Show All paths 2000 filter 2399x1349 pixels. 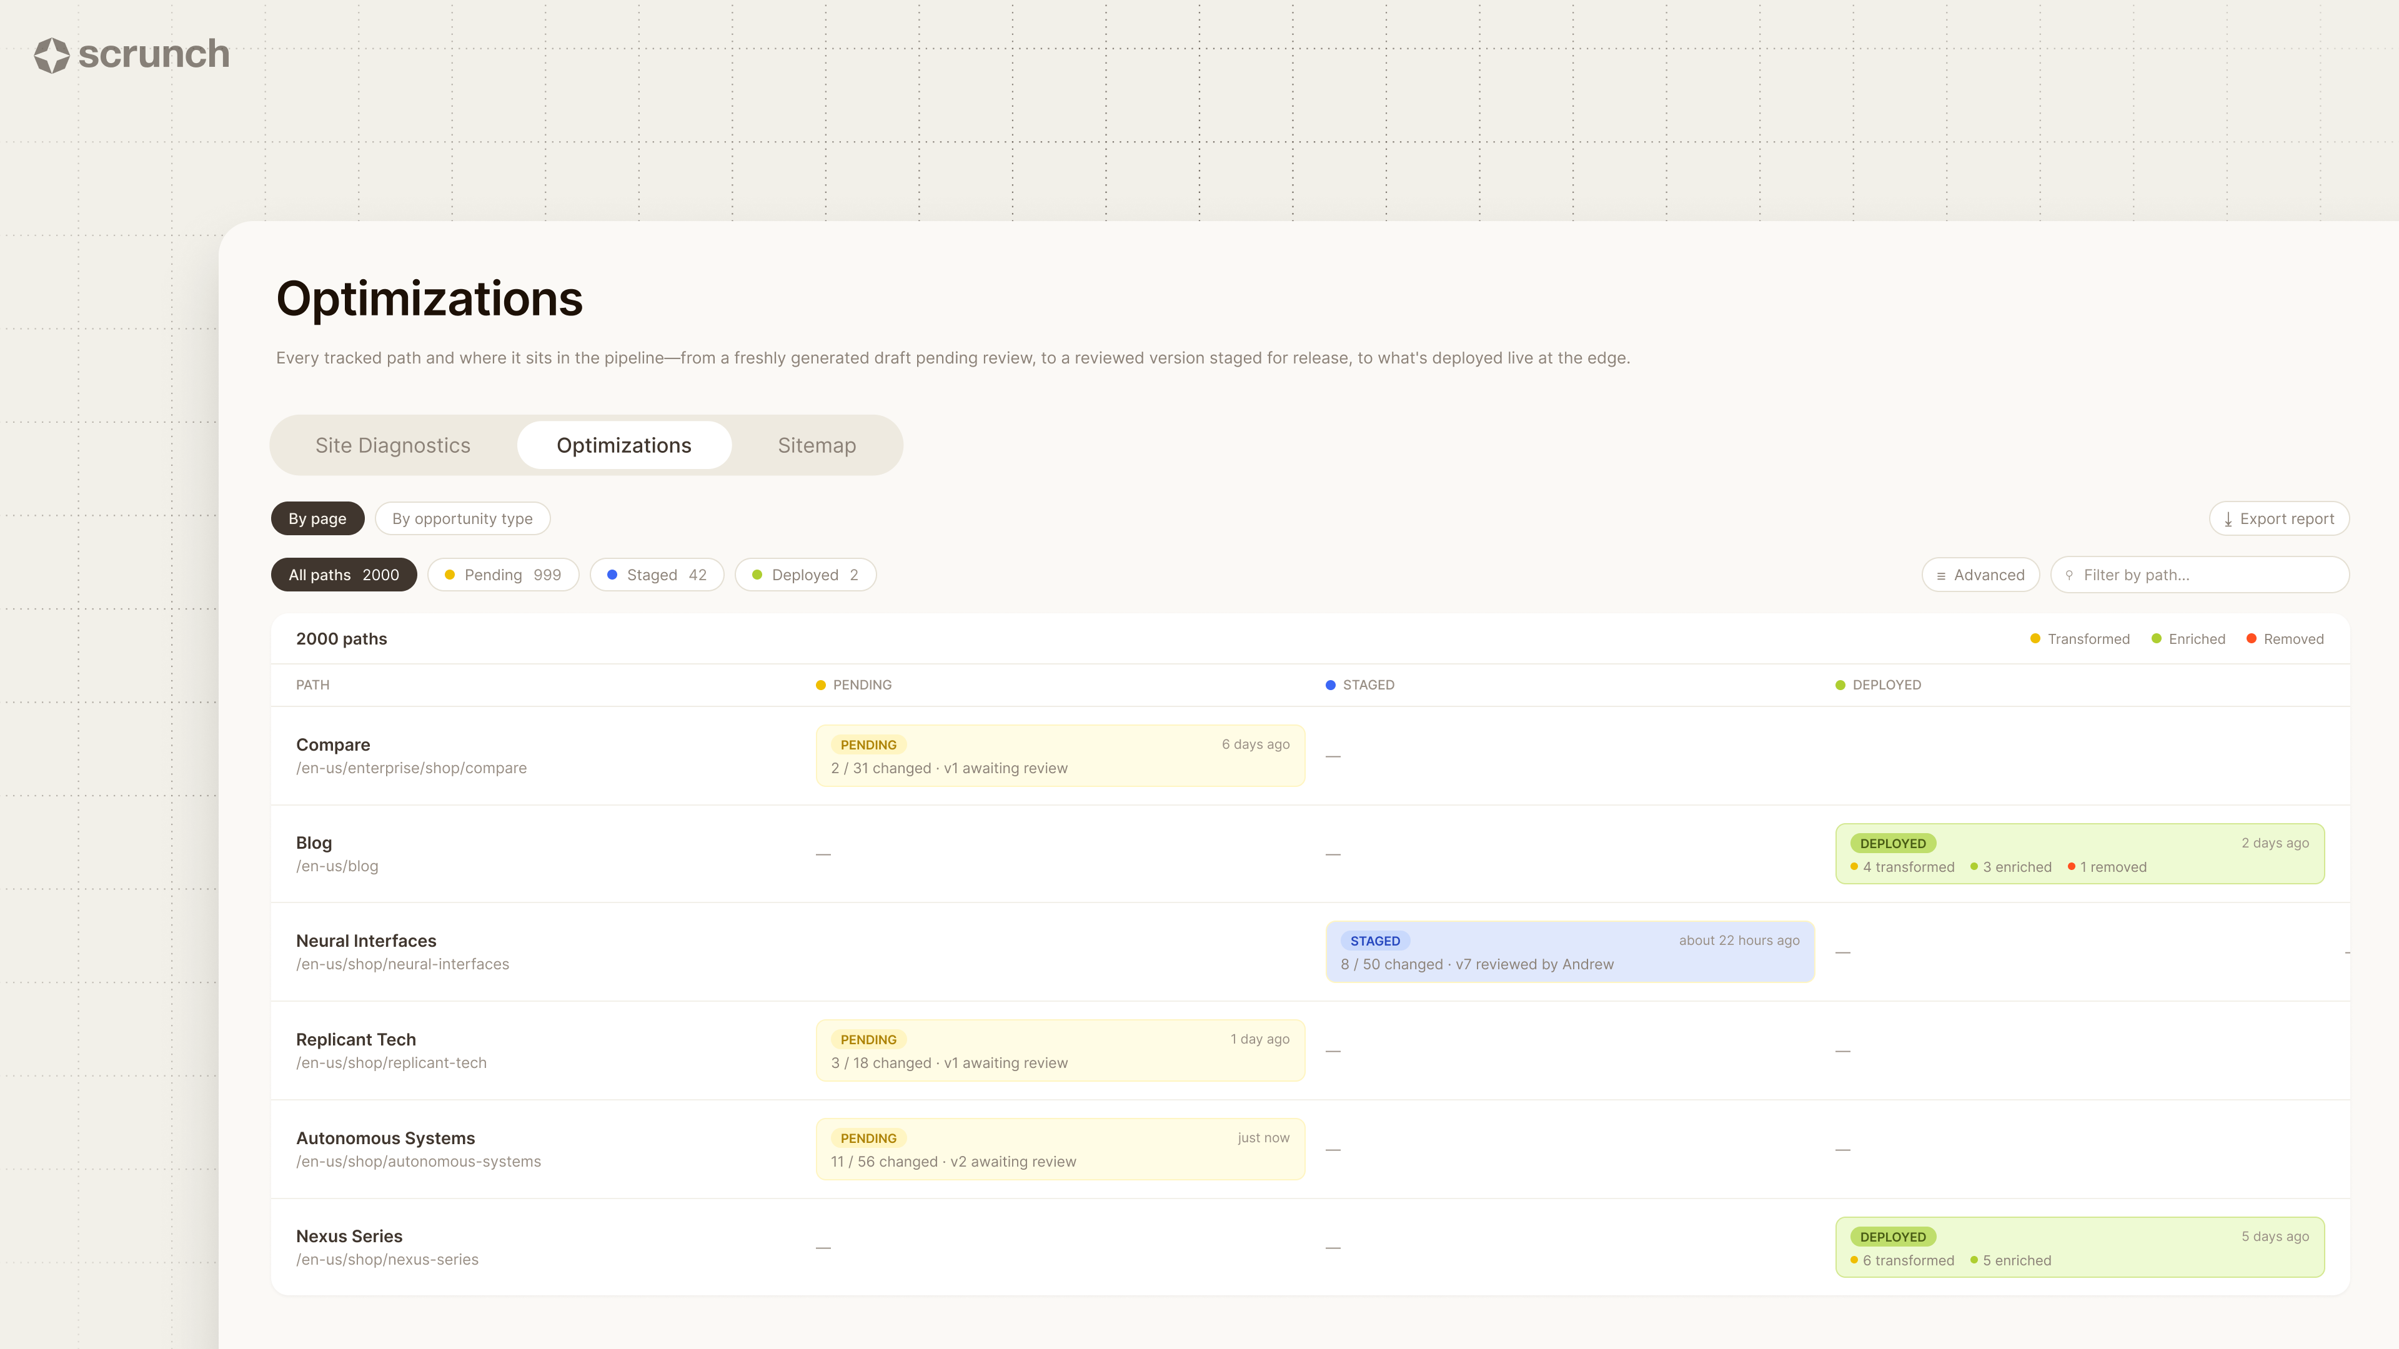click(x=344, y=575)
